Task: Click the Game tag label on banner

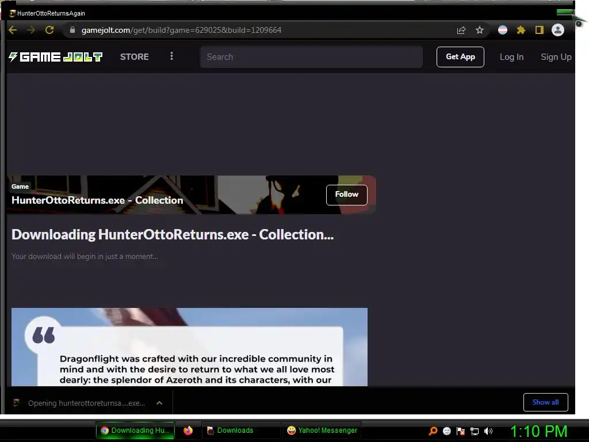Action: point(20,186)
